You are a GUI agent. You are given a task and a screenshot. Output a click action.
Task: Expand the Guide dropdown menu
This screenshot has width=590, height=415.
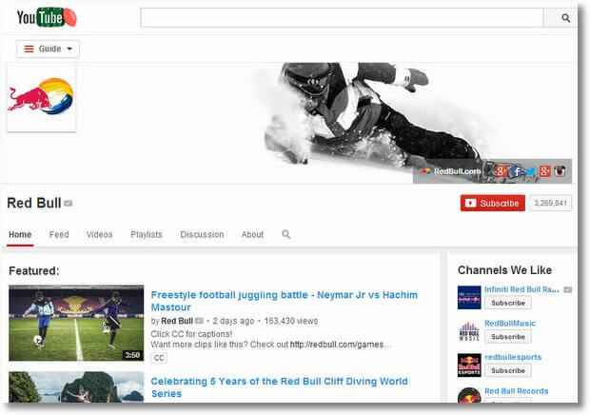pyautogui.click(x=48, y=49)
